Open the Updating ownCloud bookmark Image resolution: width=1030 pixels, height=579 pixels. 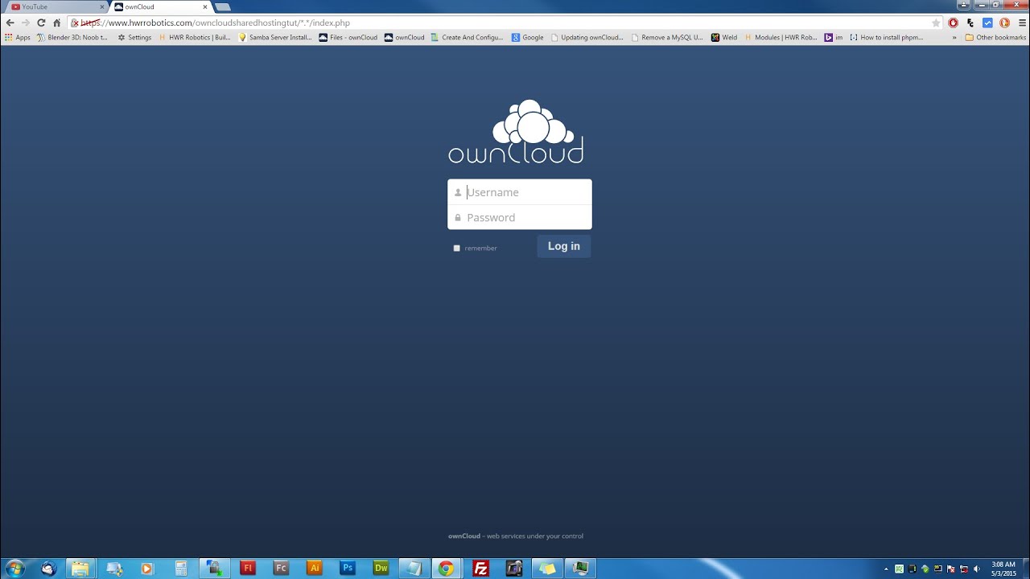pos(587,37)
